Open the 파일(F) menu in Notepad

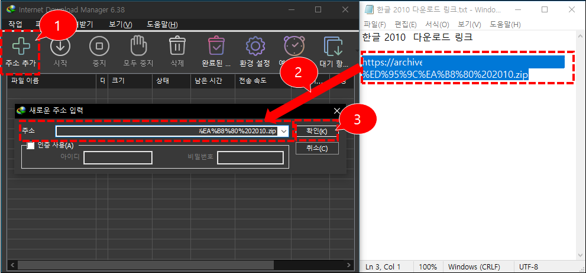point(374,25)
